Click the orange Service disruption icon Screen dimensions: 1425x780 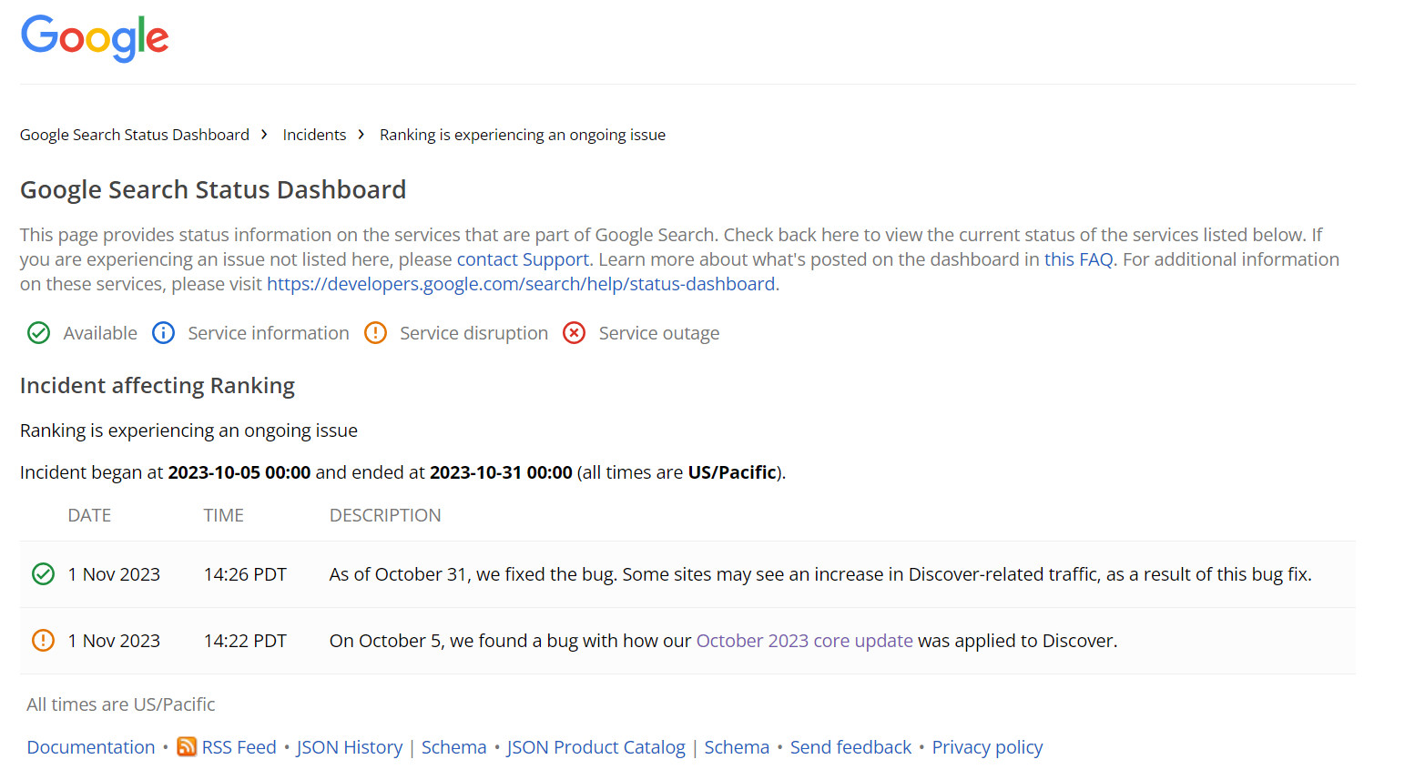point(376,333)
